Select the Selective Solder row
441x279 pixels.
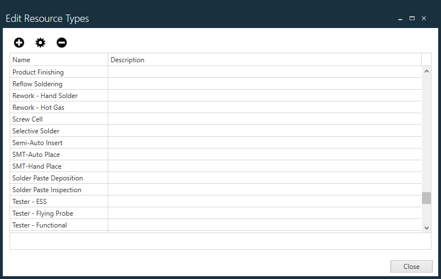[x=36, y=131]
